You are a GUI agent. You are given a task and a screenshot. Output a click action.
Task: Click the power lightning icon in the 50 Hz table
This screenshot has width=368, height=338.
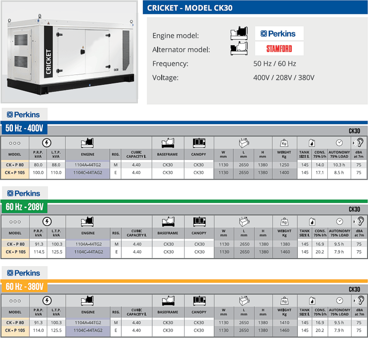[47, 142]
